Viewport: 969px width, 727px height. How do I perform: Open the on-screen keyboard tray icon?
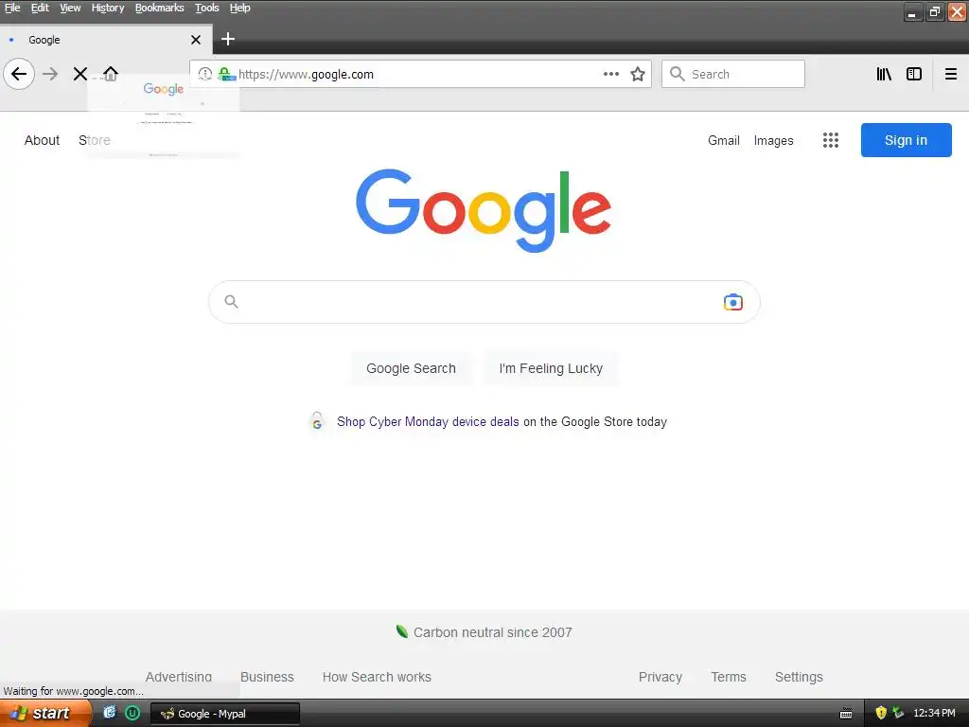coord(846,714)
